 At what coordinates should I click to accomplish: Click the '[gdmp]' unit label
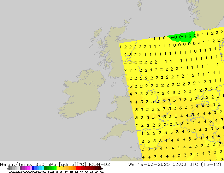pos(67,165)
